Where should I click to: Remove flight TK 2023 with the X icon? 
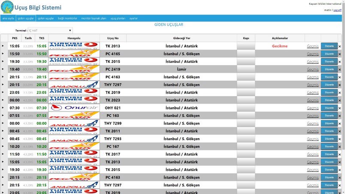coord(339,100)
